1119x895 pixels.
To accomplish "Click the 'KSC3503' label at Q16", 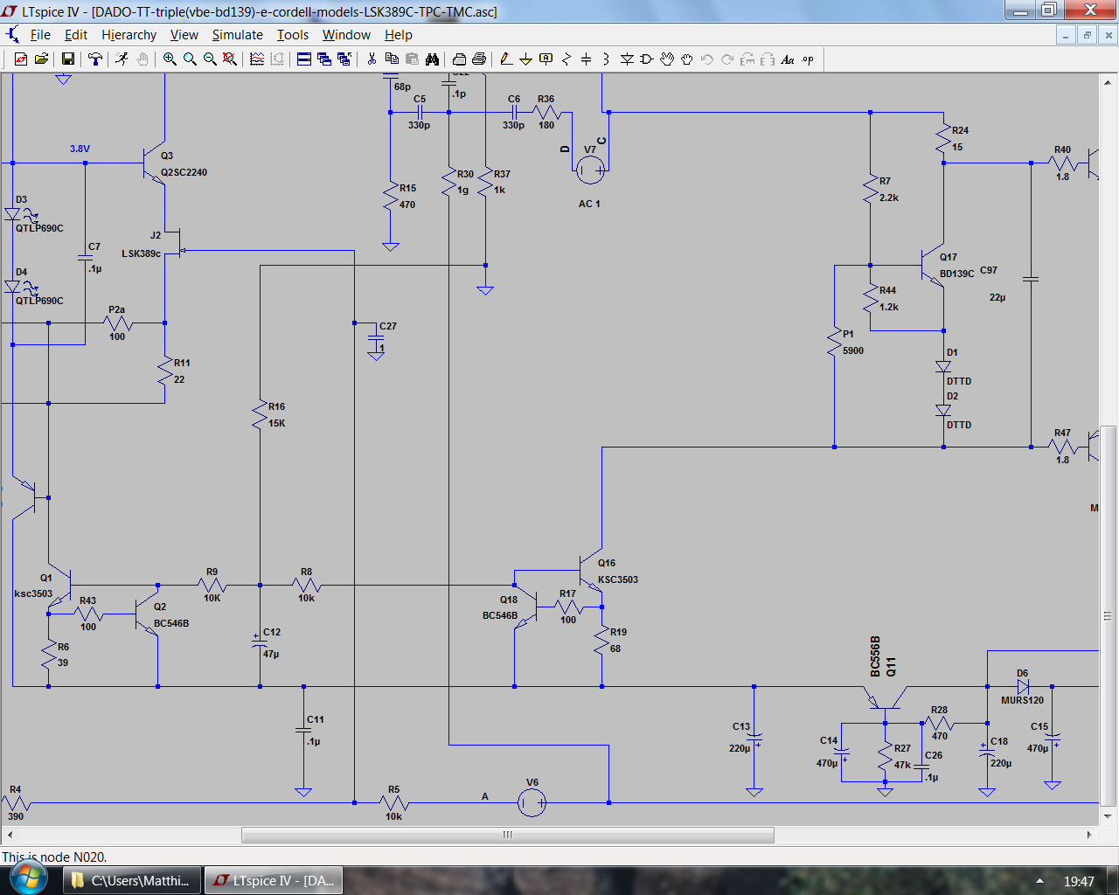I will coord(618,579).
